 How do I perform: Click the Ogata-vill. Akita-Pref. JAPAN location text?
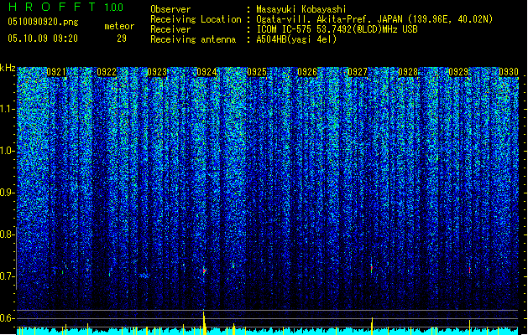click(374, 19)
